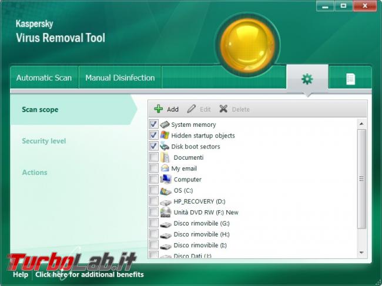Click the Documenti folder icon

(x=165, y=157)
